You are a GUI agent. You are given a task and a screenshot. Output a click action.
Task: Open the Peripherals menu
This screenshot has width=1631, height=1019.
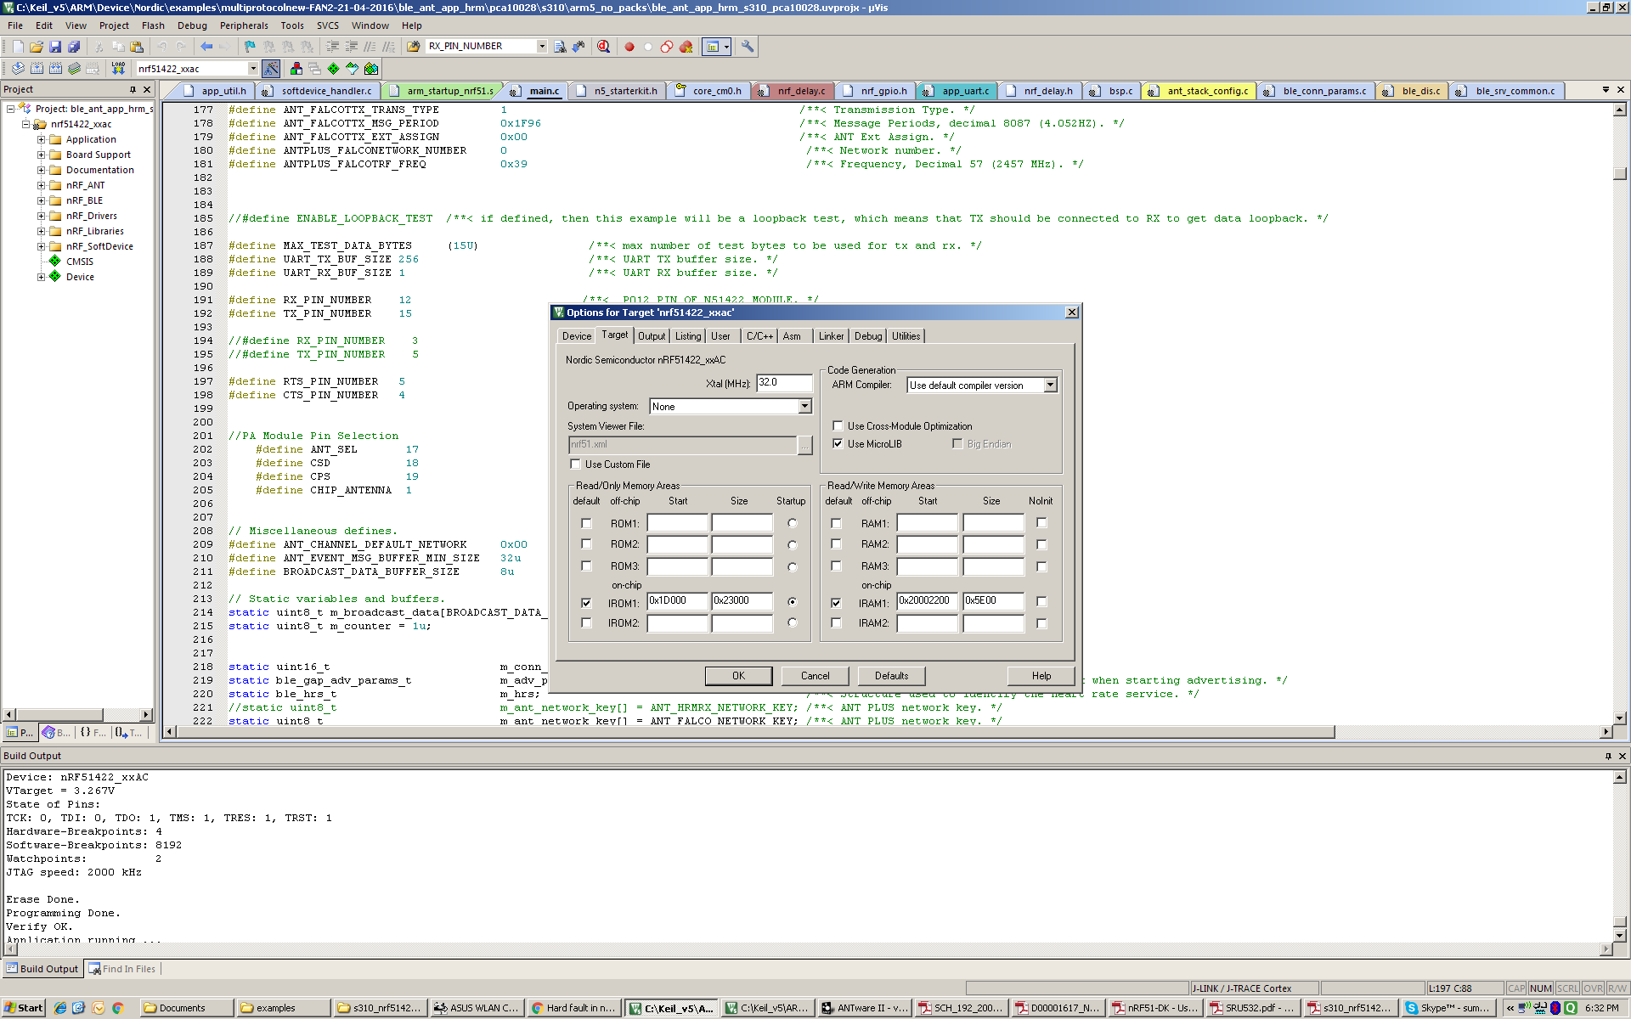244,25
